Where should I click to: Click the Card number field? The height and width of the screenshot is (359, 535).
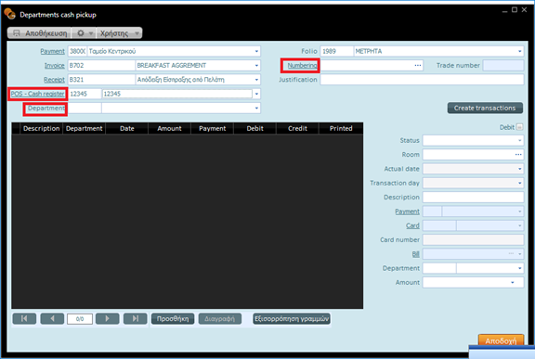point(474,239)
